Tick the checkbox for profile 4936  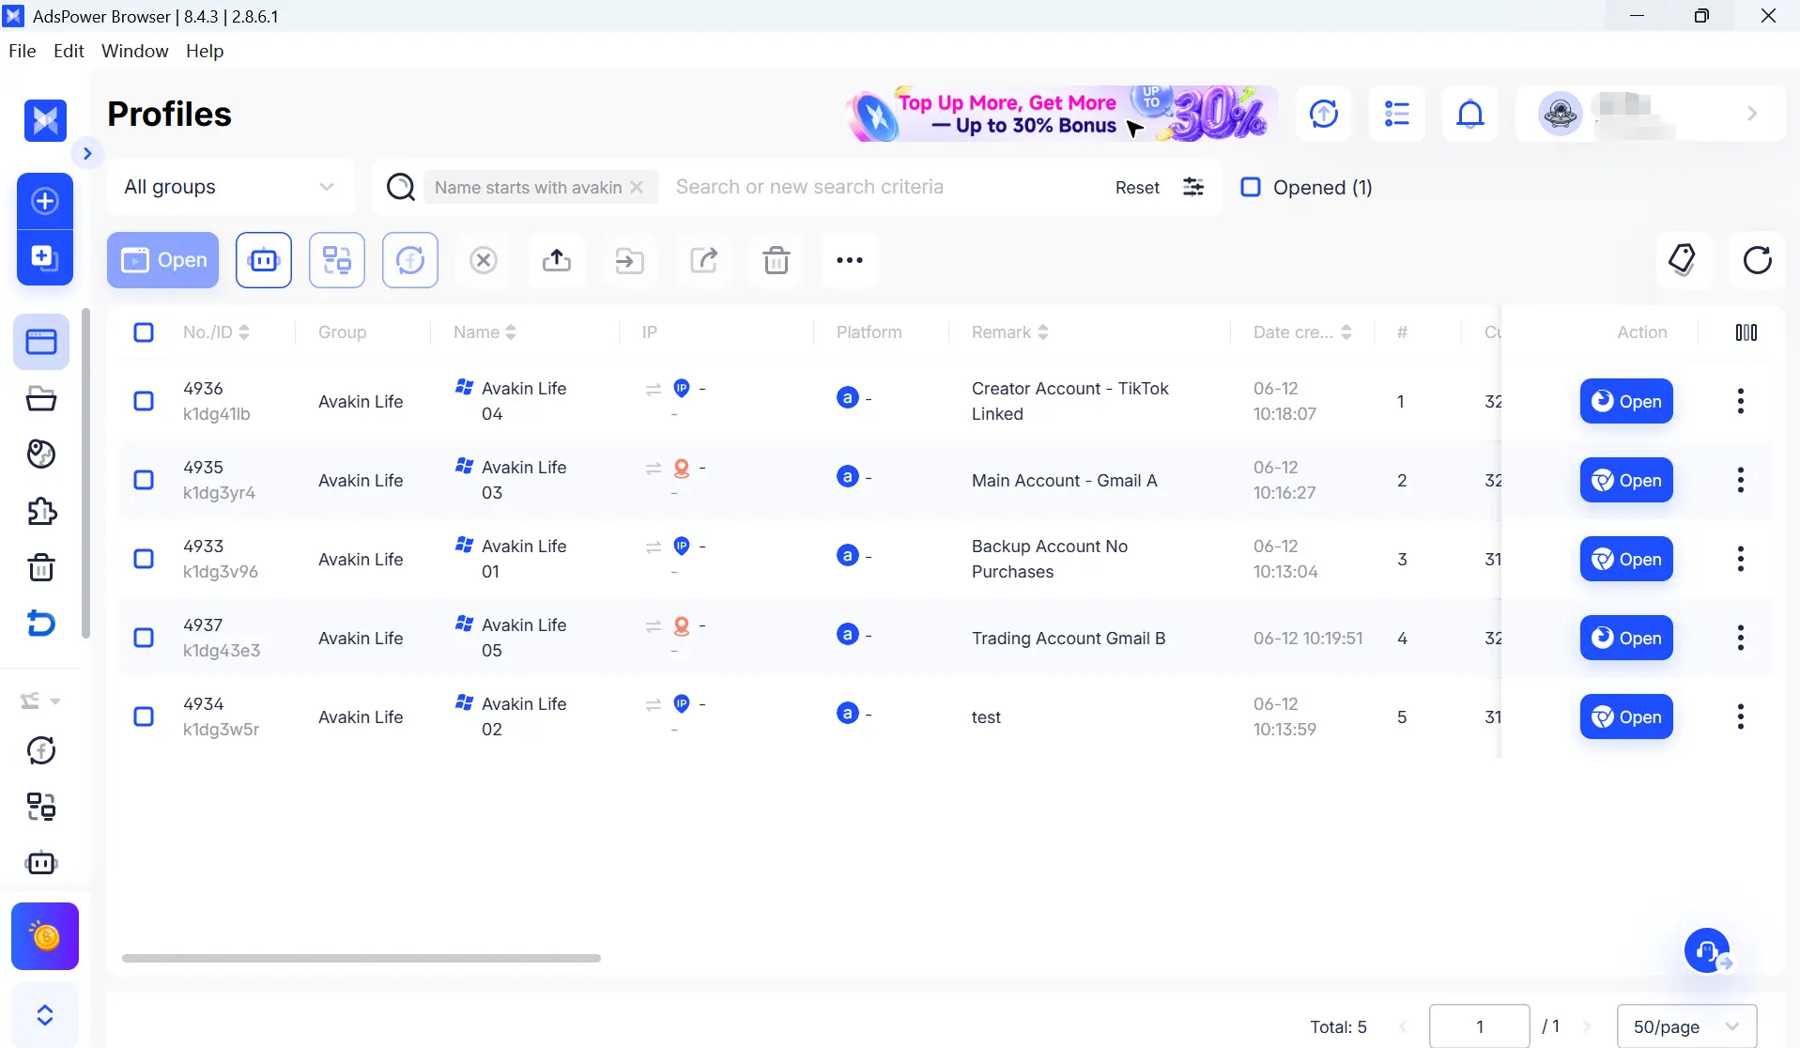tap(144, 401)
